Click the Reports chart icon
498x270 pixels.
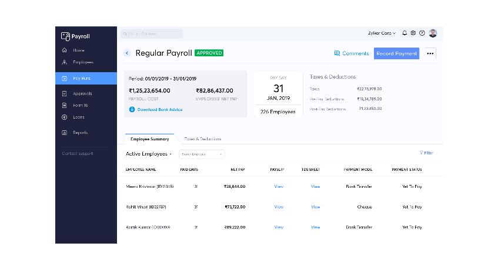pos(65,133)
